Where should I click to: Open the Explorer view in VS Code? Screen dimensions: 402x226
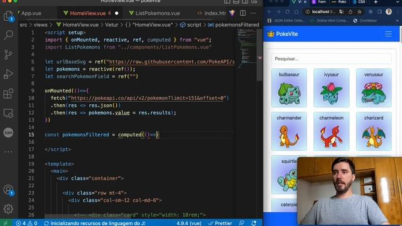[8, 16]
